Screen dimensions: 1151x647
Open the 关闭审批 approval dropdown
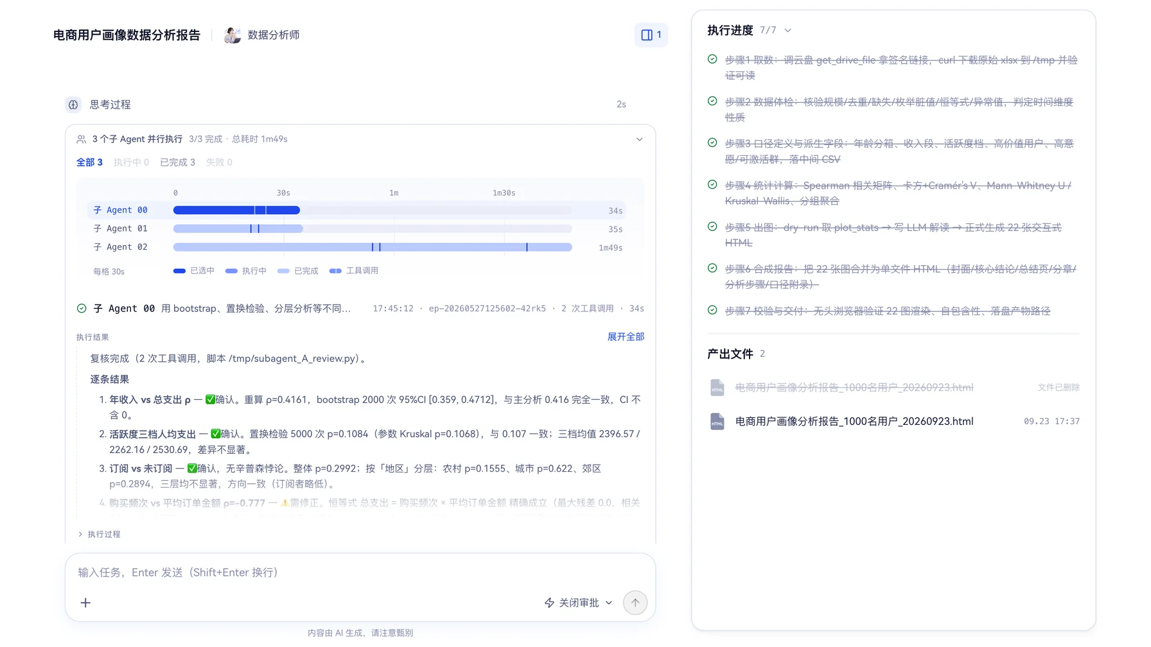[579, 603]
